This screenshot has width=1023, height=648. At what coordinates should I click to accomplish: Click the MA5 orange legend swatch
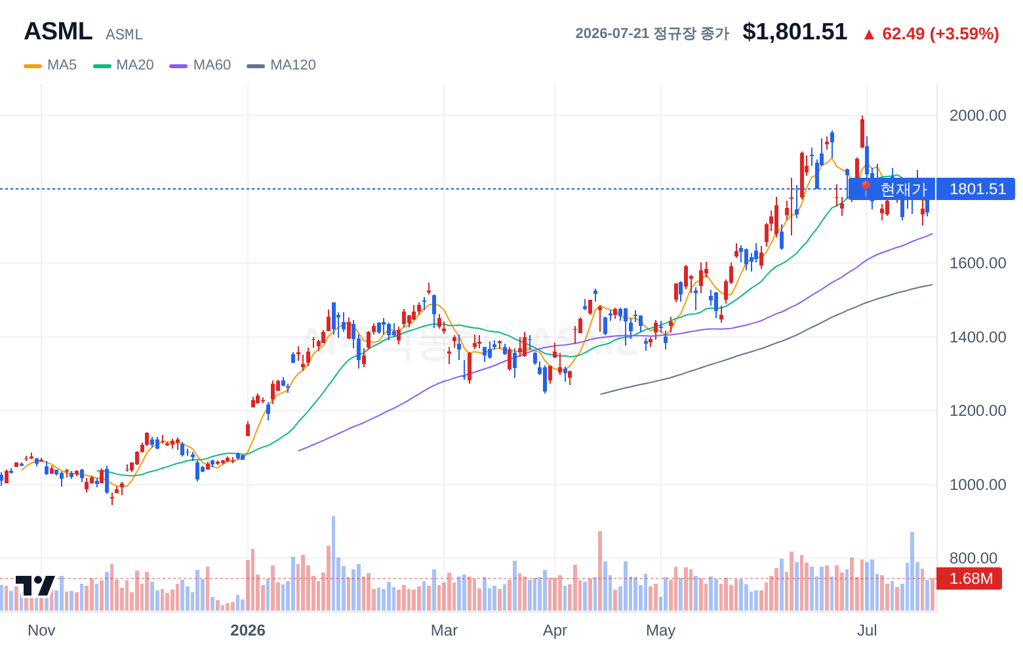pyautogui.click(x=33, y=66)
